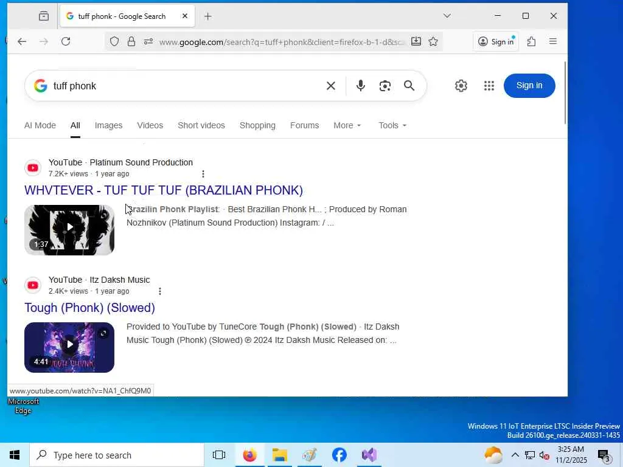This screenshot has height=467, width=623.
Task: Click YouTube favicon of Platinum Sound Production result
Action: 33,168
